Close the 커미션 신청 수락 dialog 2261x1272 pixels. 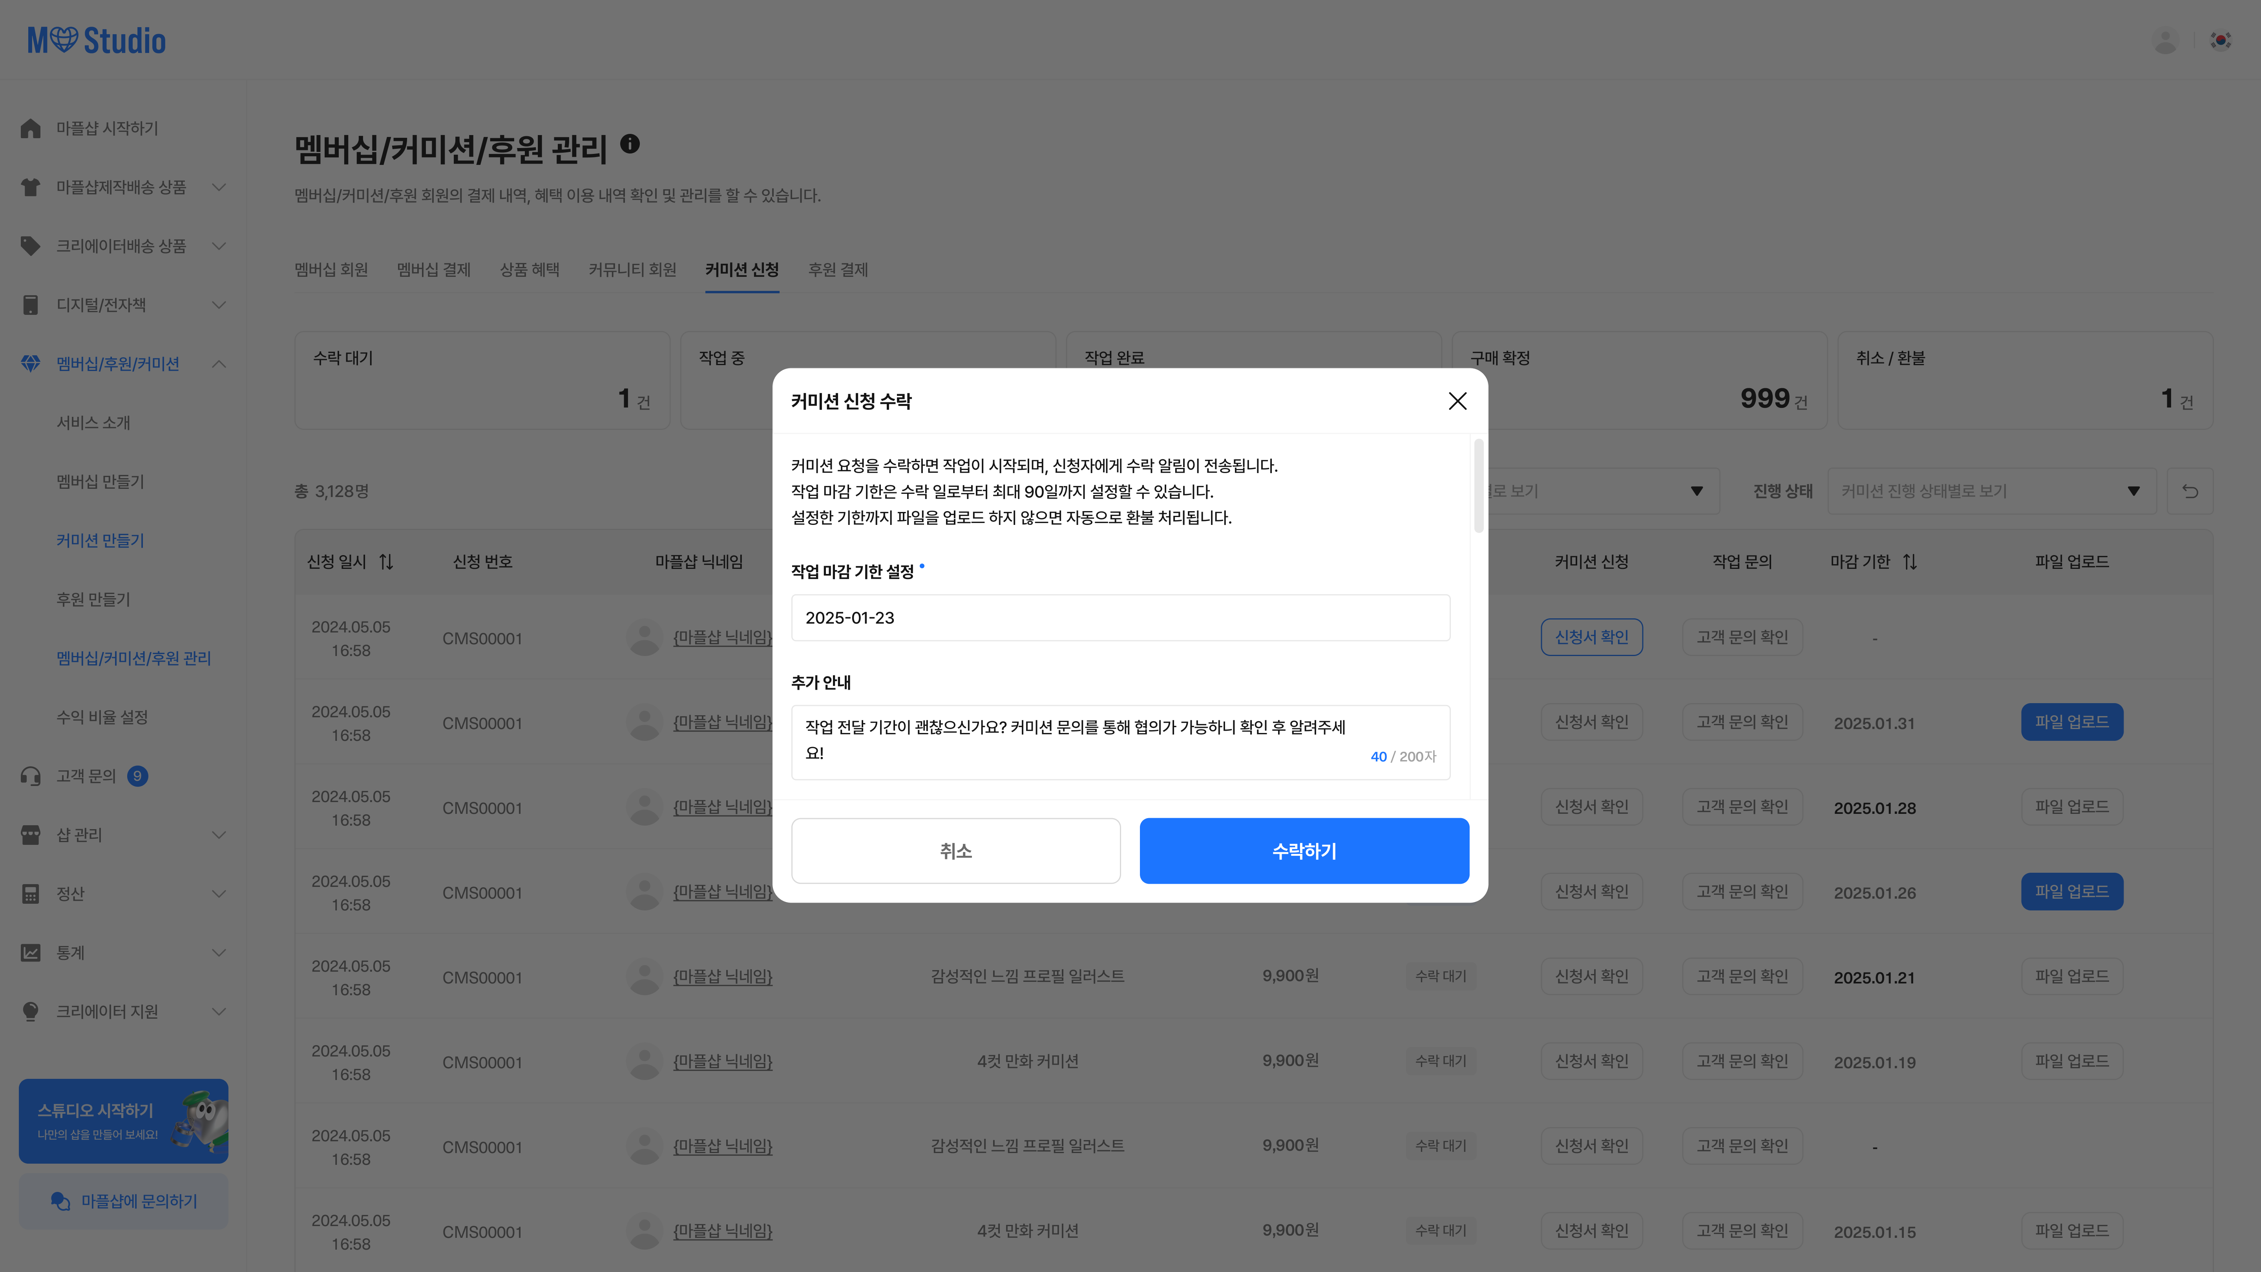pyautogui.click(x=1457, y=401)
